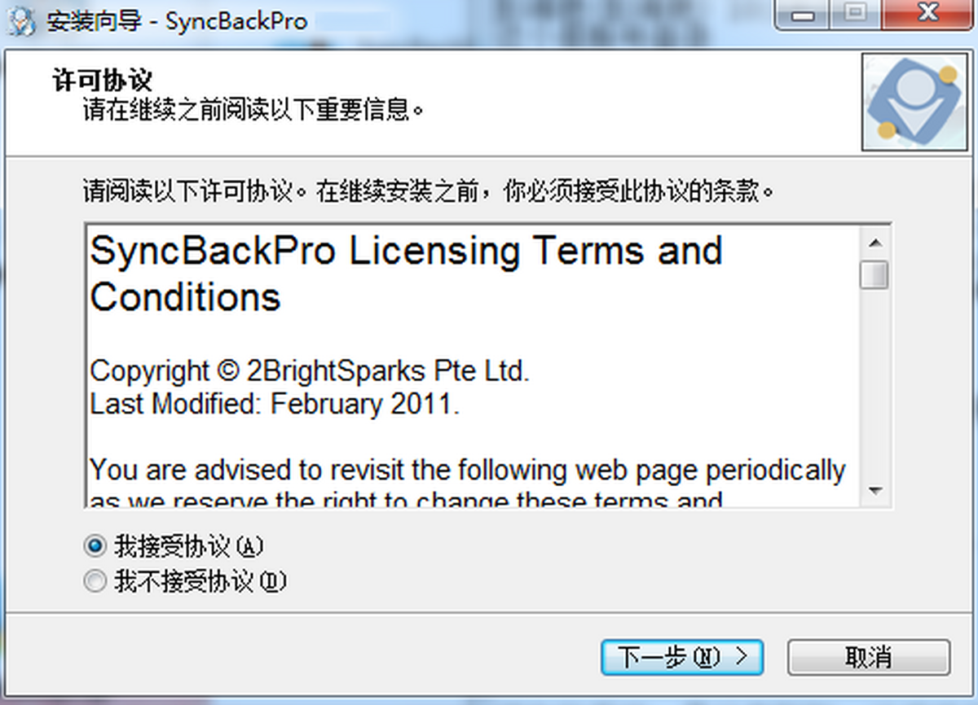Click the license scrollbar up arrow
The width and height of the screenshot is (978, 705).
[x=875, y=243]
